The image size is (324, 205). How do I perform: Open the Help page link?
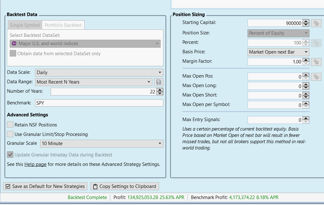pyautogui.click(x=35, y=164)
